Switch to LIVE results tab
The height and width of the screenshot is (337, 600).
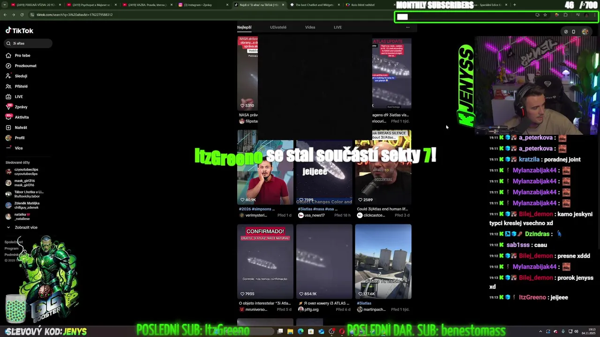(x=337, y=27)
